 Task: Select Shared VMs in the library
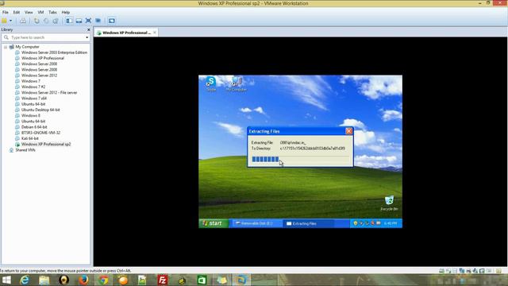25,150
